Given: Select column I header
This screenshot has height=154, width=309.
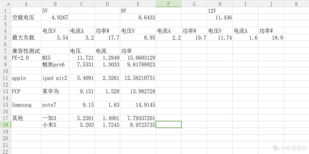Looking at the screenshot, I should click(245, 4).
